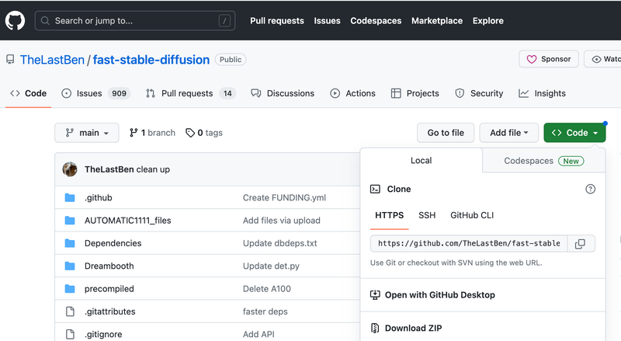Open TheLastBen owner profile link
Image resolution: width=621 pixels, height=341 pixels.
52,60
